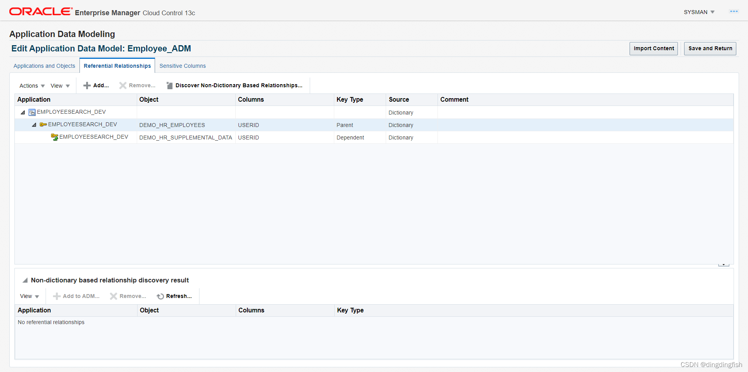Click the X icon beside upper Remove
The height and width of the screenshot is (372, 748).
[123, 85]
